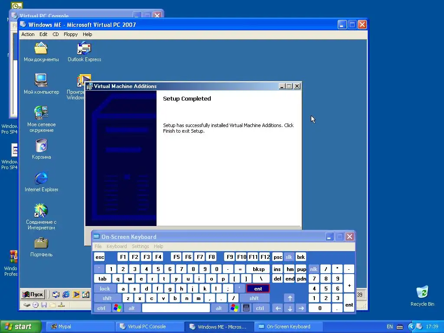Click the left Windows key on On-Screen Keyboard
This screenshot has height=333, width=444.
pos(117,308)
